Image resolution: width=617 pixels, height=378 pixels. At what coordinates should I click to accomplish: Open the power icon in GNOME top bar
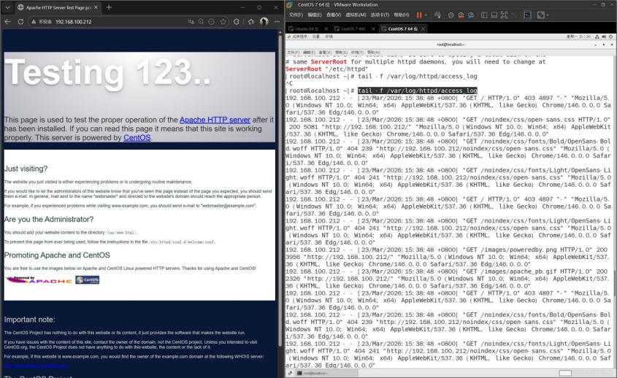coord(610,36)
